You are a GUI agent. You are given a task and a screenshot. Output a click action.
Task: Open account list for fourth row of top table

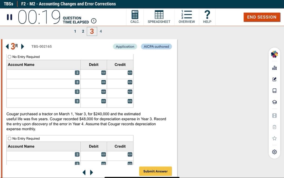(77, 101)
